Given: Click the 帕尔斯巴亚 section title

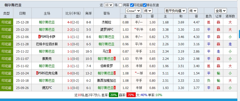Looking at the screenshot, I should tap(13, 5).
